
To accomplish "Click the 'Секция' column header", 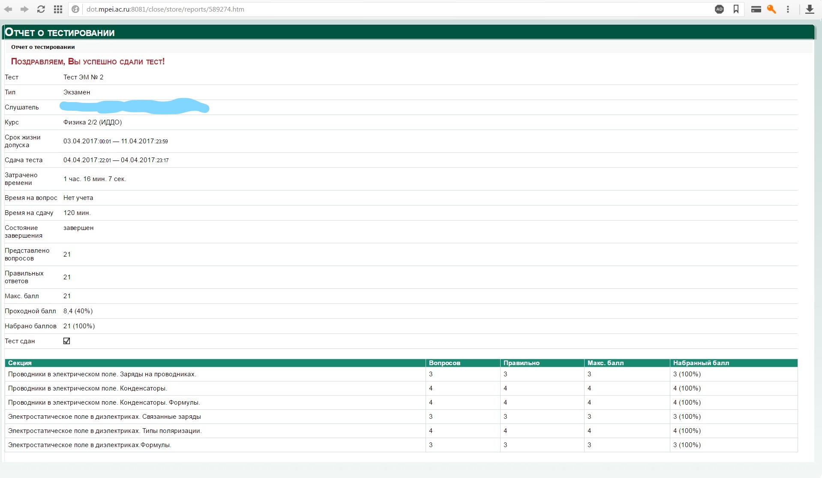I will pyautogui.click(x=20, y=363).
